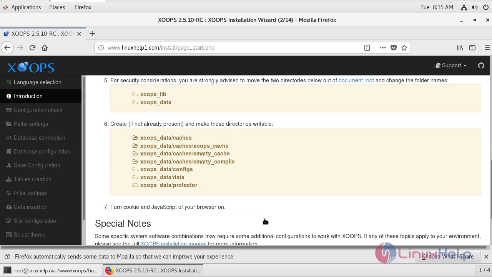Image resolution: width=492 pixels, height=277 pixels.
Task: Click the folder icon beside xoops_data/configs
Action: point(135,169)
